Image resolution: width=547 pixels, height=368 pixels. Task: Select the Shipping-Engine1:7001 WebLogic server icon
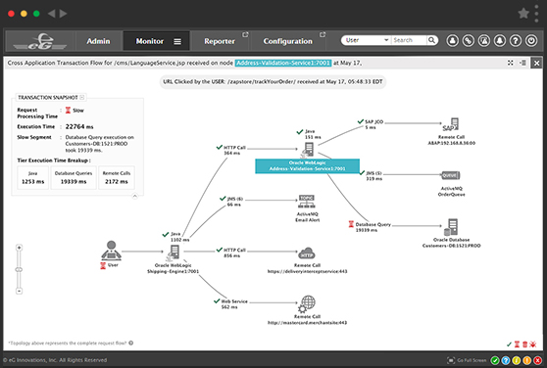pyautogui.click(x=174, y=253)
